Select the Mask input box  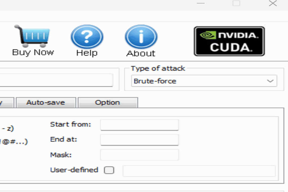[139, 155]
